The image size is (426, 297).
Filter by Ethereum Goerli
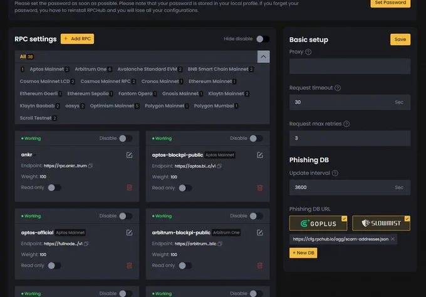(41, 94)
